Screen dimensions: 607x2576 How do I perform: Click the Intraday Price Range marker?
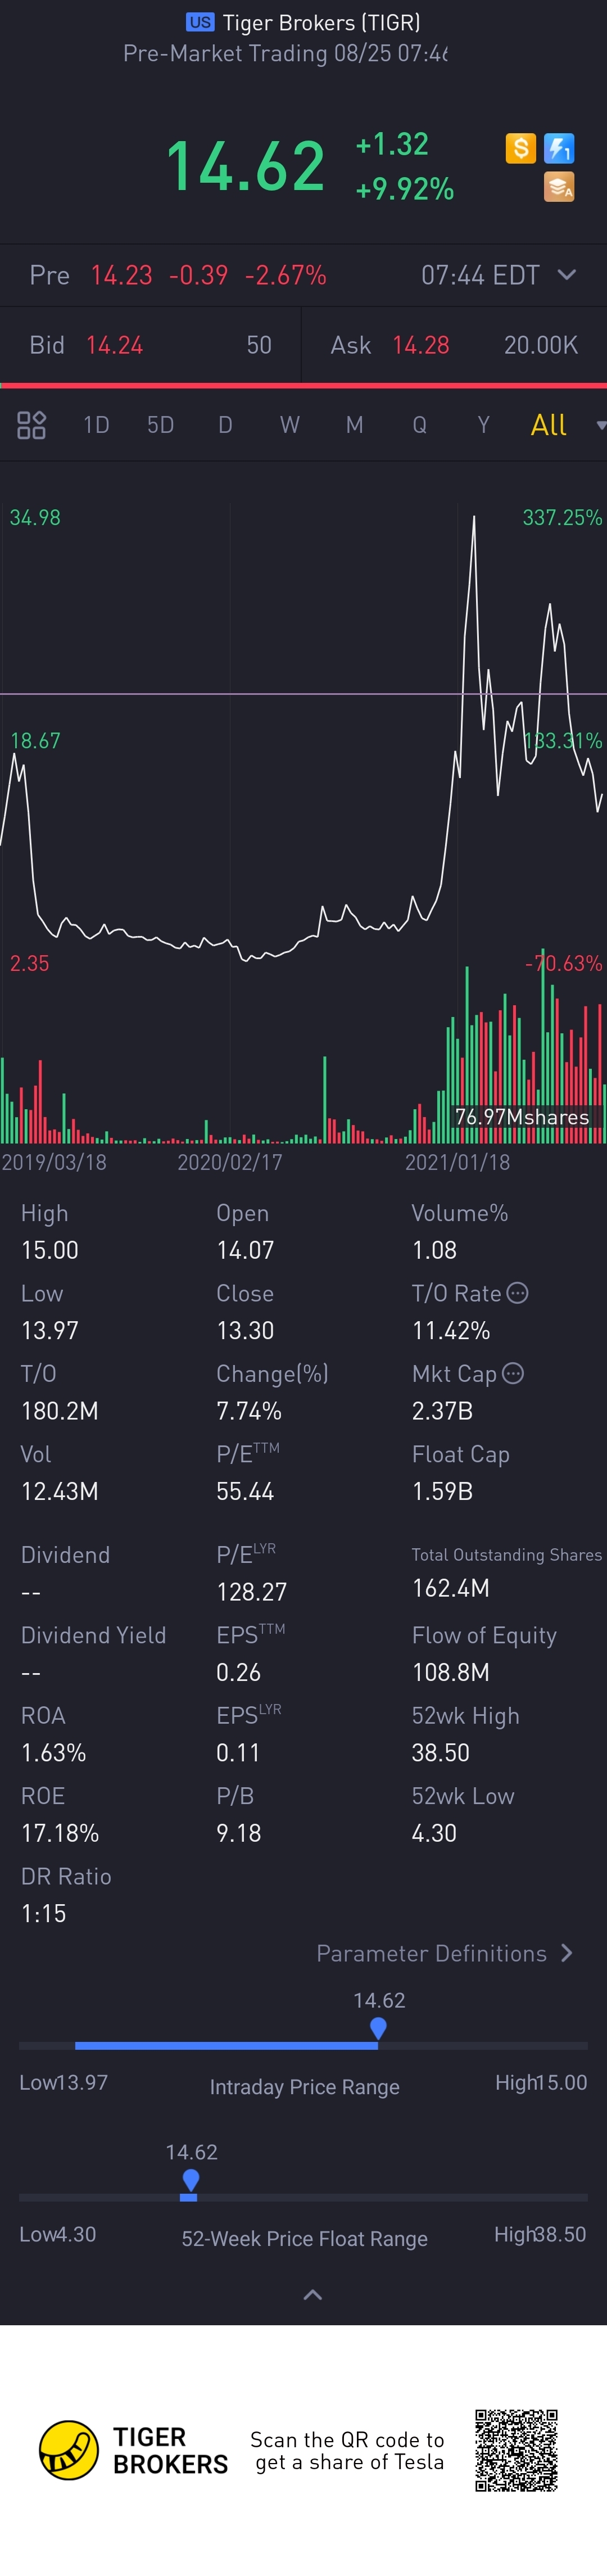pos(378,2028)
